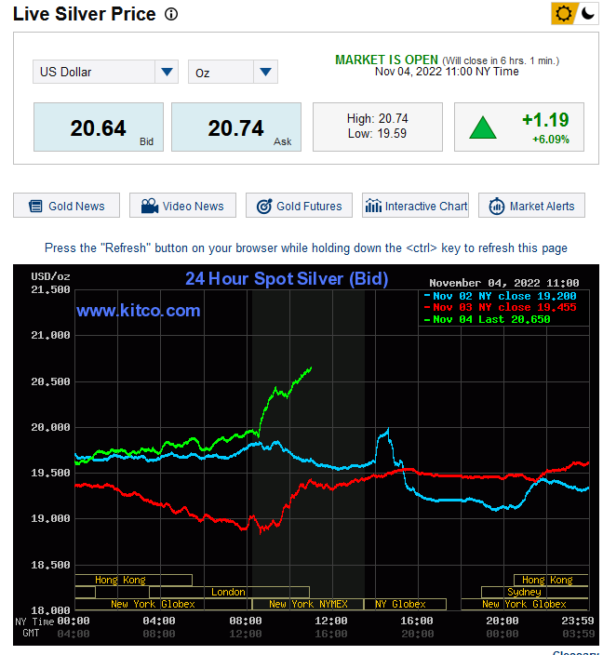Click the High 20.74 value
Viewport: 603px width, 655px height.
[x=378, y=119]
